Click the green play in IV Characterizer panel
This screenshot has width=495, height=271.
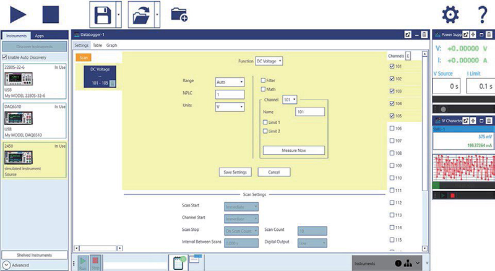point(442,196)
